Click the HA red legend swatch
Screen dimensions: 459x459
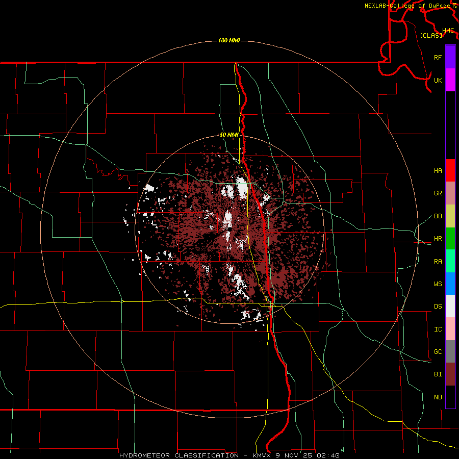tap(450, 170)
